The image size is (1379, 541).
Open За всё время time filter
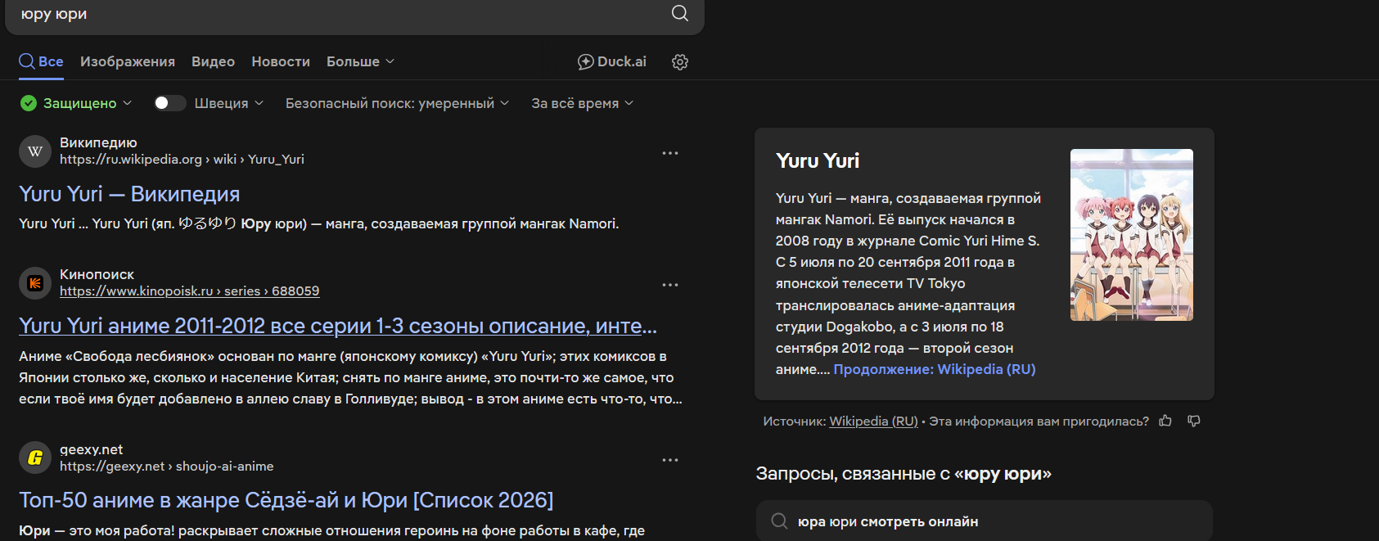582,103
